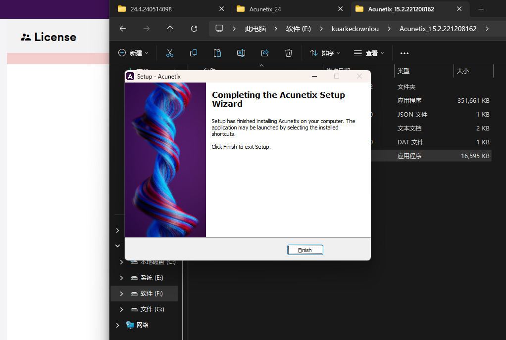The image size is (506, 340).
Task: Expand the 软件 (F:) drive node
Action: pyautogui.click(x=121, y=294)
